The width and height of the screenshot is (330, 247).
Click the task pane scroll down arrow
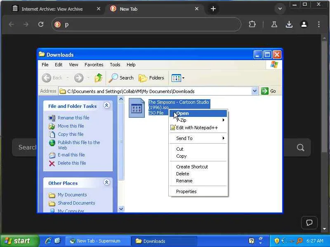coord(121,209)
